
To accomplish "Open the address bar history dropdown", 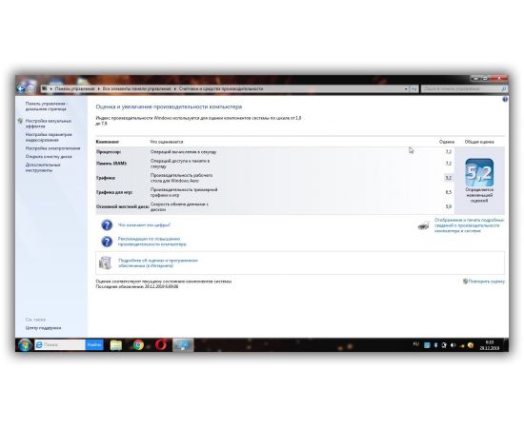I will 406,88.
